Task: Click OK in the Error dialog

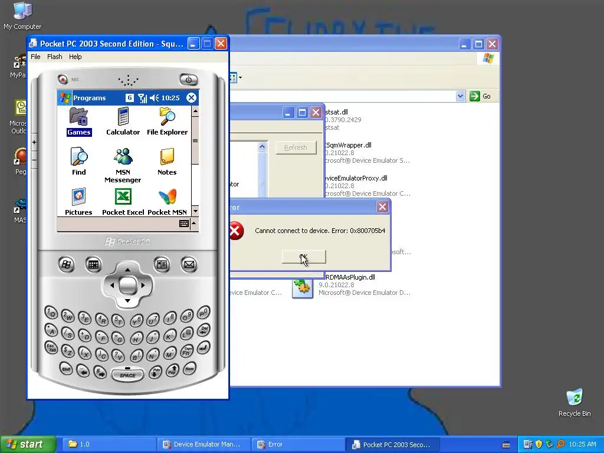Action: pos(304,257)
